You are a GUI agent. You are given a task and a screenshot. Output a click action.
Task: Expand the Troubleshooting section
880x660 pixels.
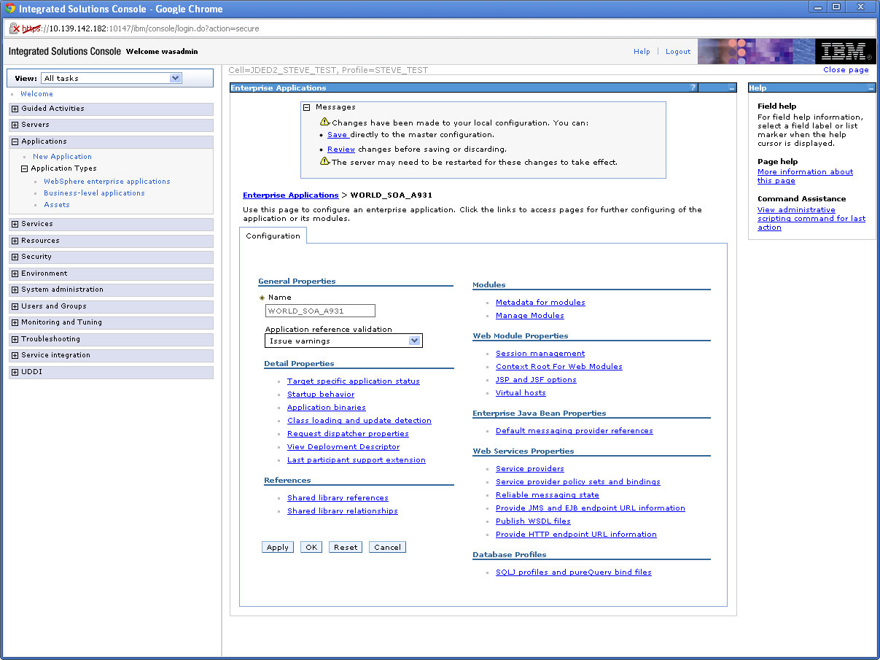pos(15,339)
